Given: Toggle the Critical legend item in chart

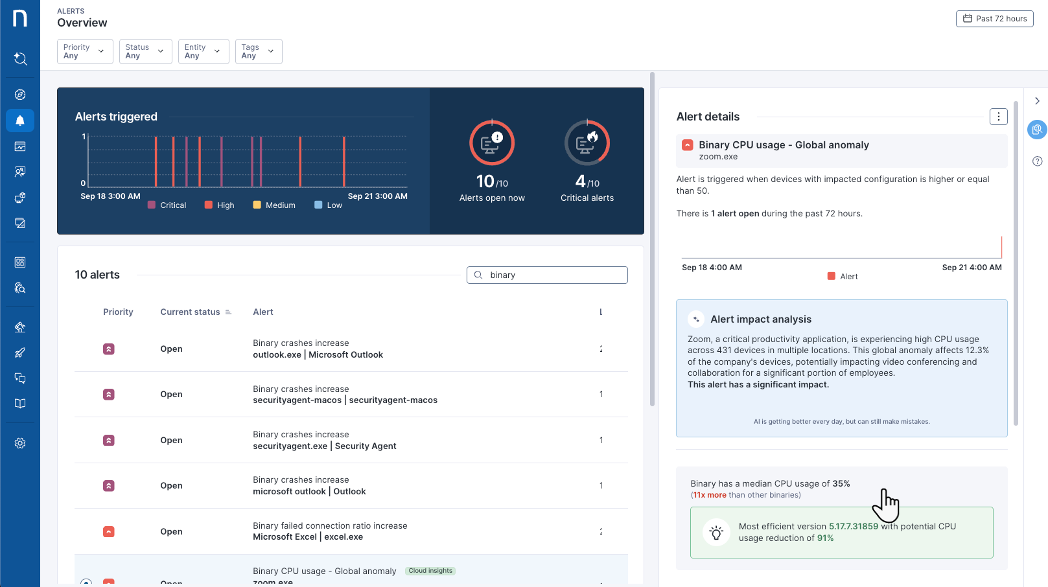Looking at the screenshot, I should [x=167, y=205].
